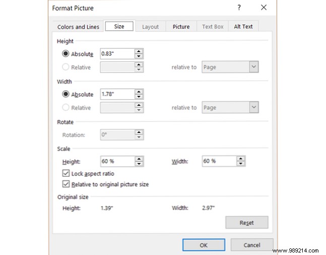Viewport: 326px width, 255px height.
Task: Close the Format Picture dialog
Action: pos(264,8)
